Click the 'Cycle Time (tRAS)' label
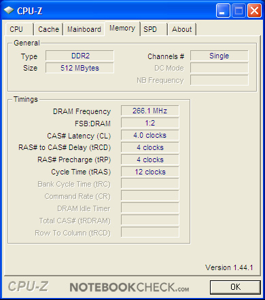The image size is (265, 300). click(x=81, y=172)
